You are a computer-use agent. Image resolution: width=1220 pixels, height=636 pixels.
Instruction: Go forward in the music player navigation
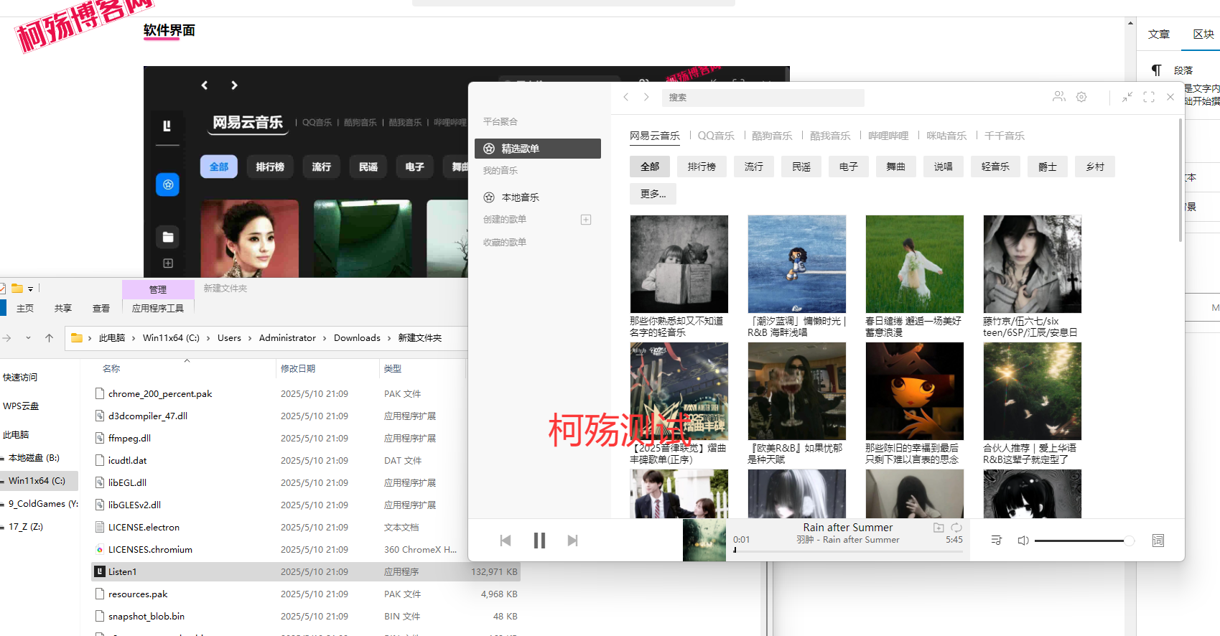point(646,97)
